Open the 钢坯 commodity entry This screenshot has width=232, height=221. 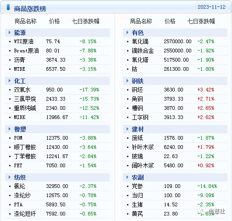coord(137,90)
